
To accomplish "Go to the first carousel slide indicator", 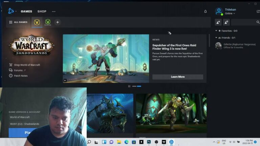I will [x=134, y=86].
